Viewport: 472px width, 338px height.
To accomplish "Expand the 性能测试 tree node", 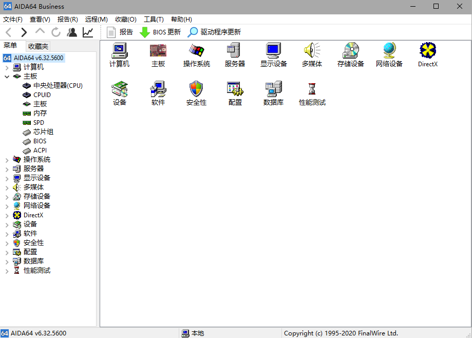I will pos(7,271).
